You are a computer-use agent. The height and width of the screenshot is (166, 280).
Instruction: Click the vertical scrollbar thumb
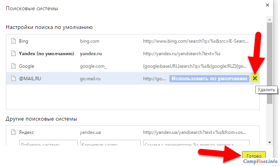(270, 63)
